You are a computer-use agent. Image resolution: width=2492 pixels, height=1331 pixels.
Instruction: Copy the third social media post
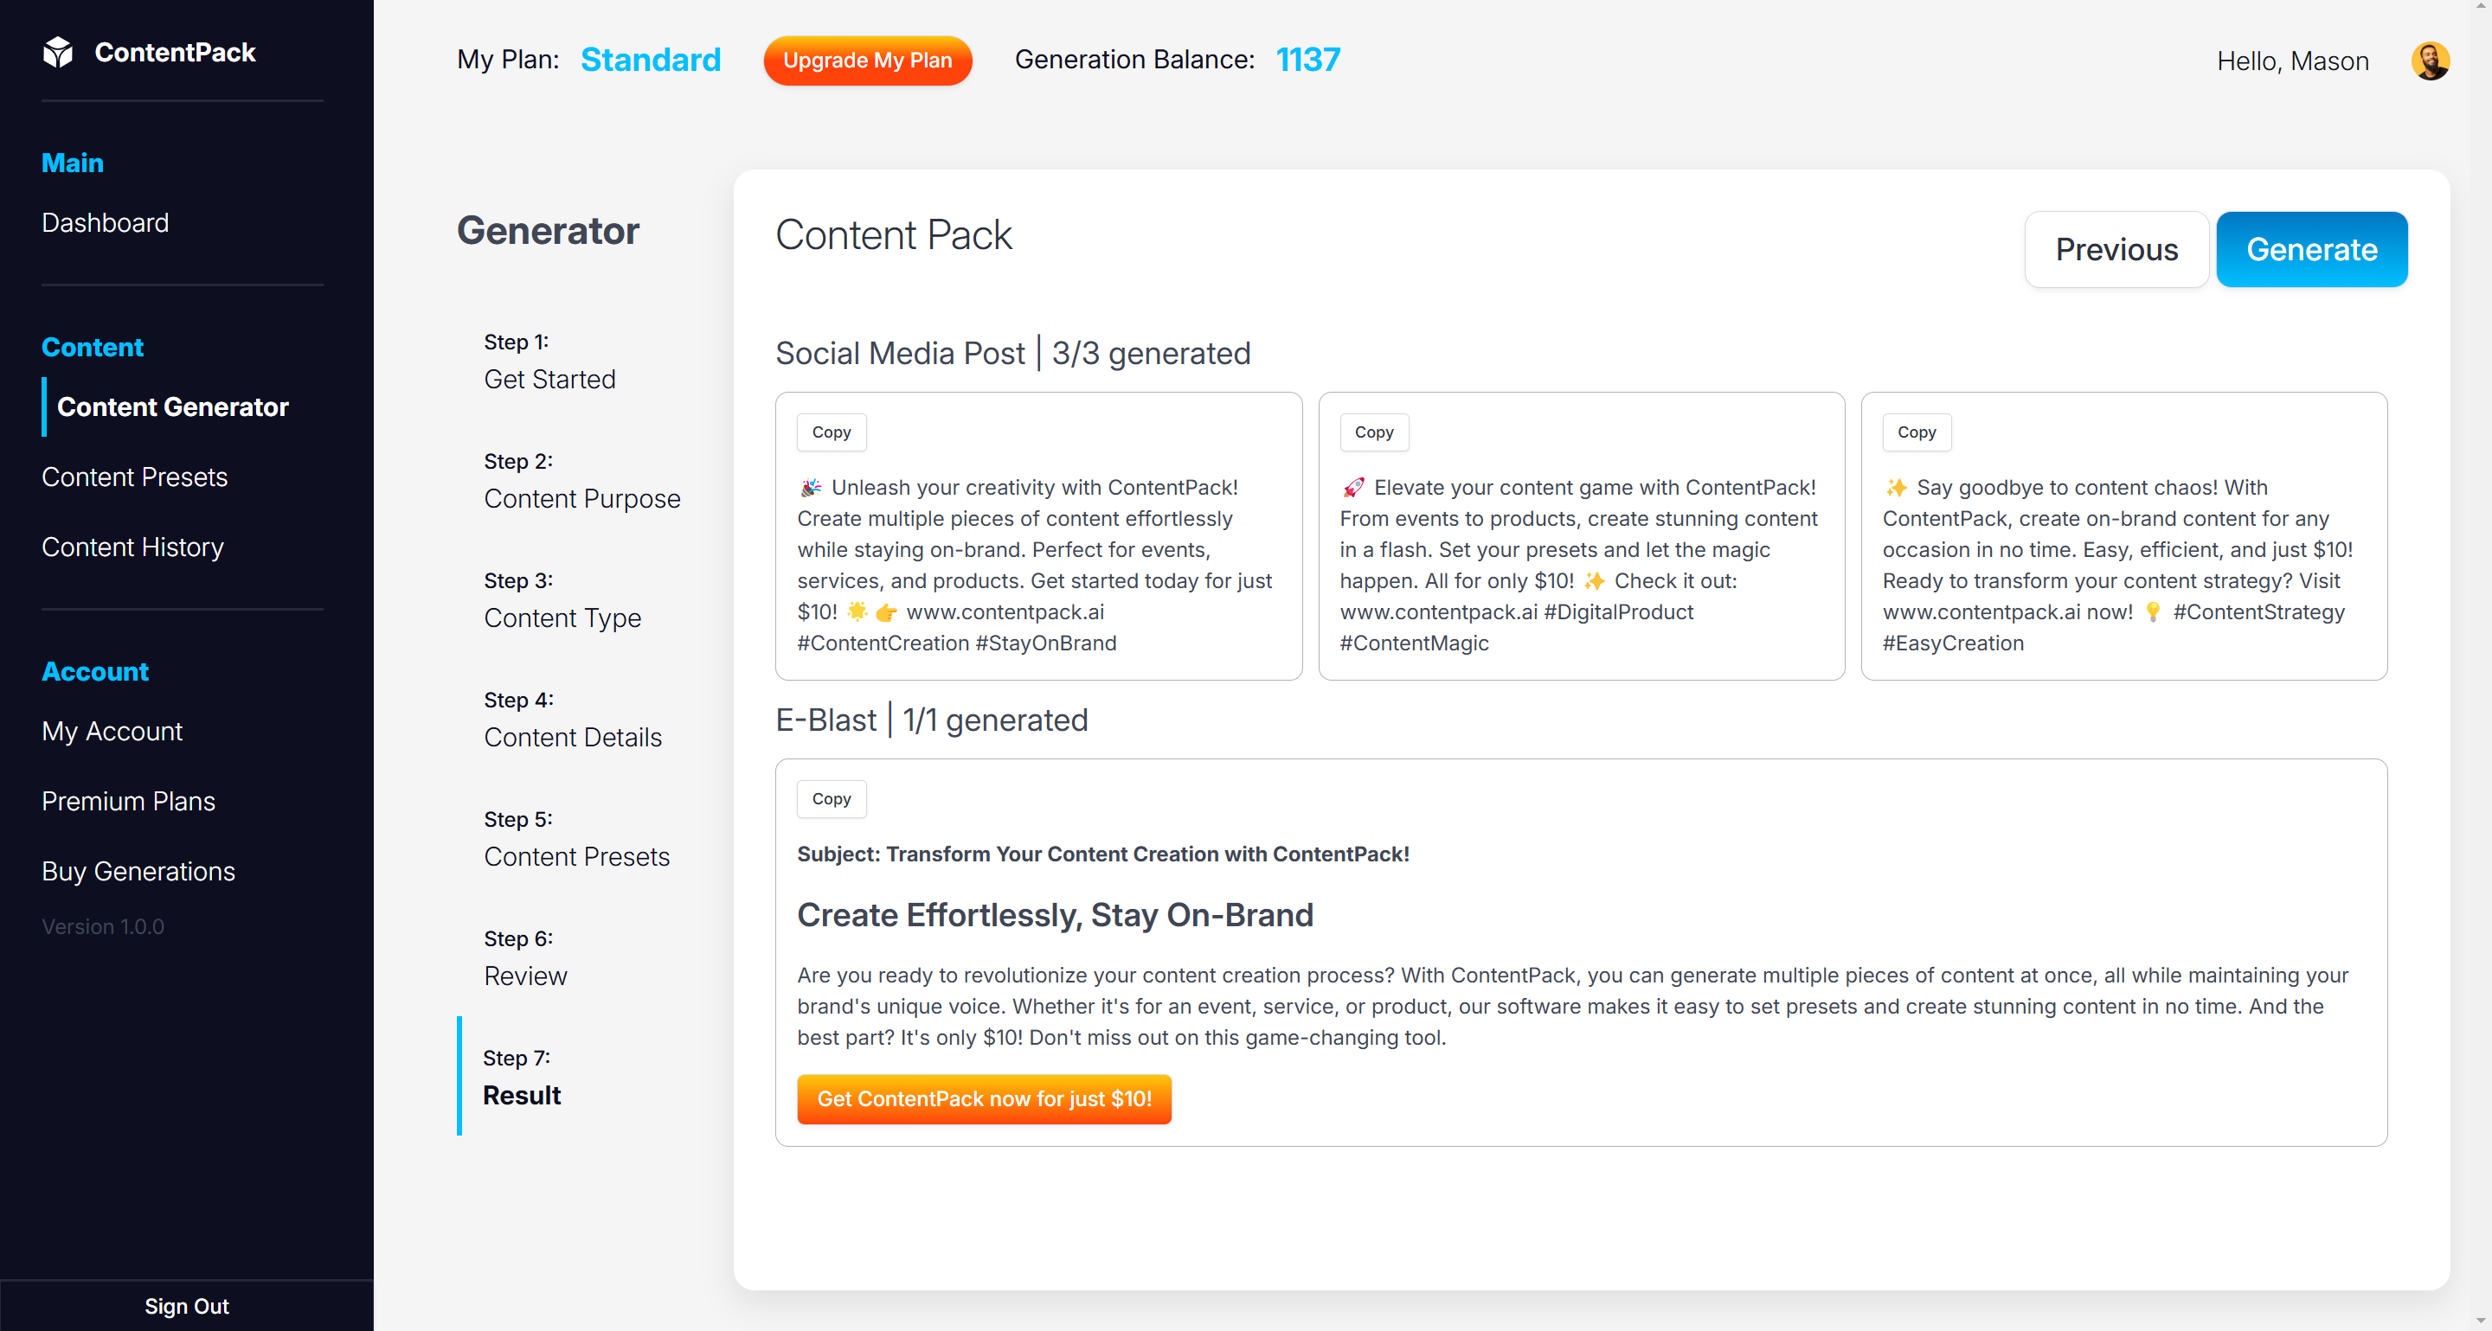[1916, 432]
